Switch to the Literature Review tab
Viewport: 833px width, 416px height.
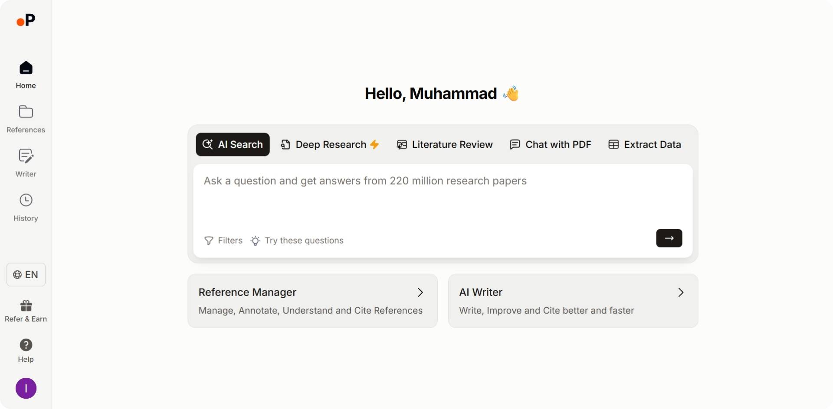[x=445, y=144]
